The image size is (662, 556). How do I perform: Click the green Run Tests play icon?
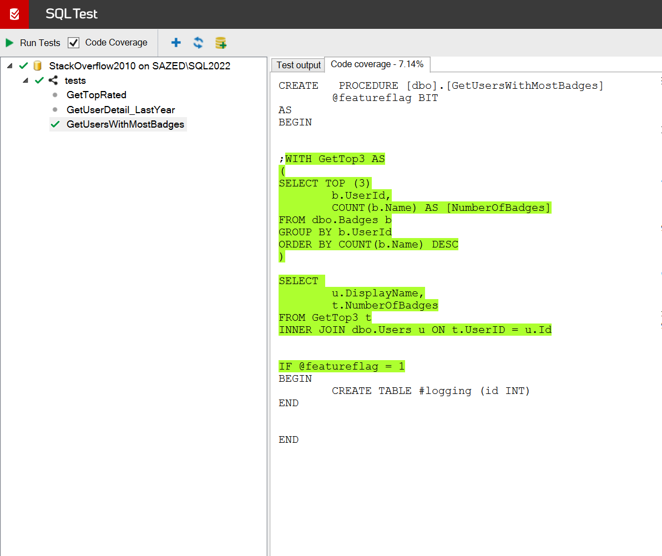pos(9,43)
